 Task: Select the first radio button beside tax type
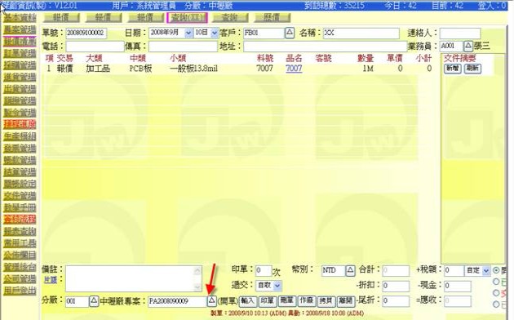[x=496, y=270]
